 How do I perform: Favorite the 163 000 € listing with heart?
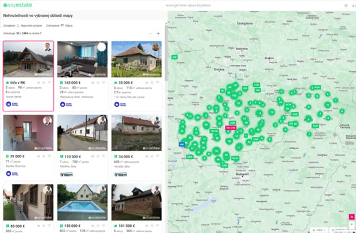(103, 82)
